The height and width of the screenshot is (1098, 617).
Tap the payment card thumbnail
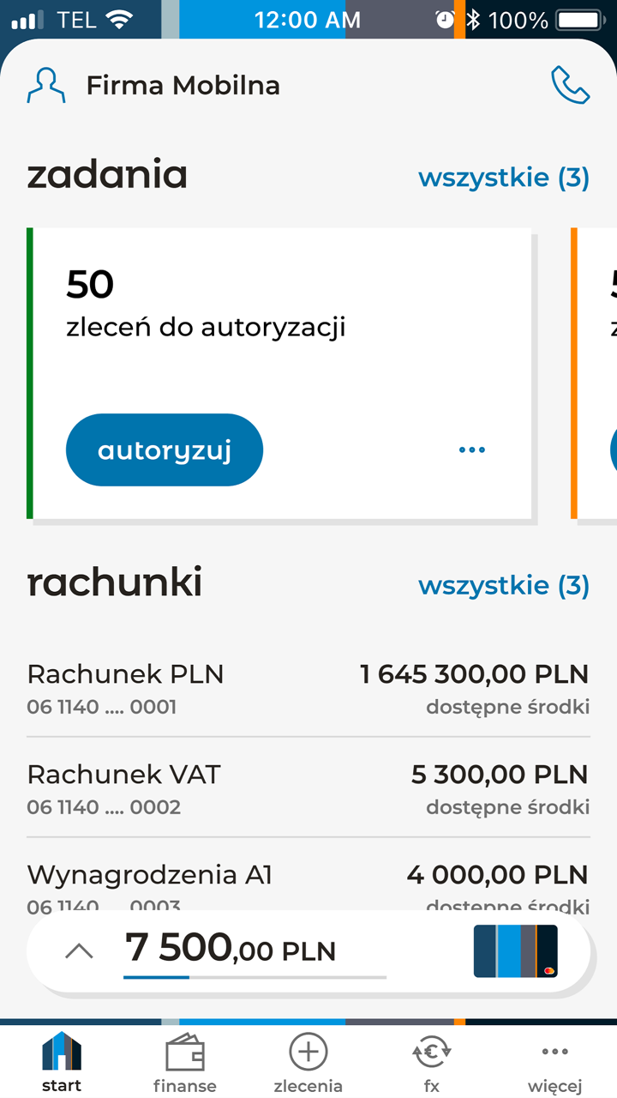click(516, 950)
